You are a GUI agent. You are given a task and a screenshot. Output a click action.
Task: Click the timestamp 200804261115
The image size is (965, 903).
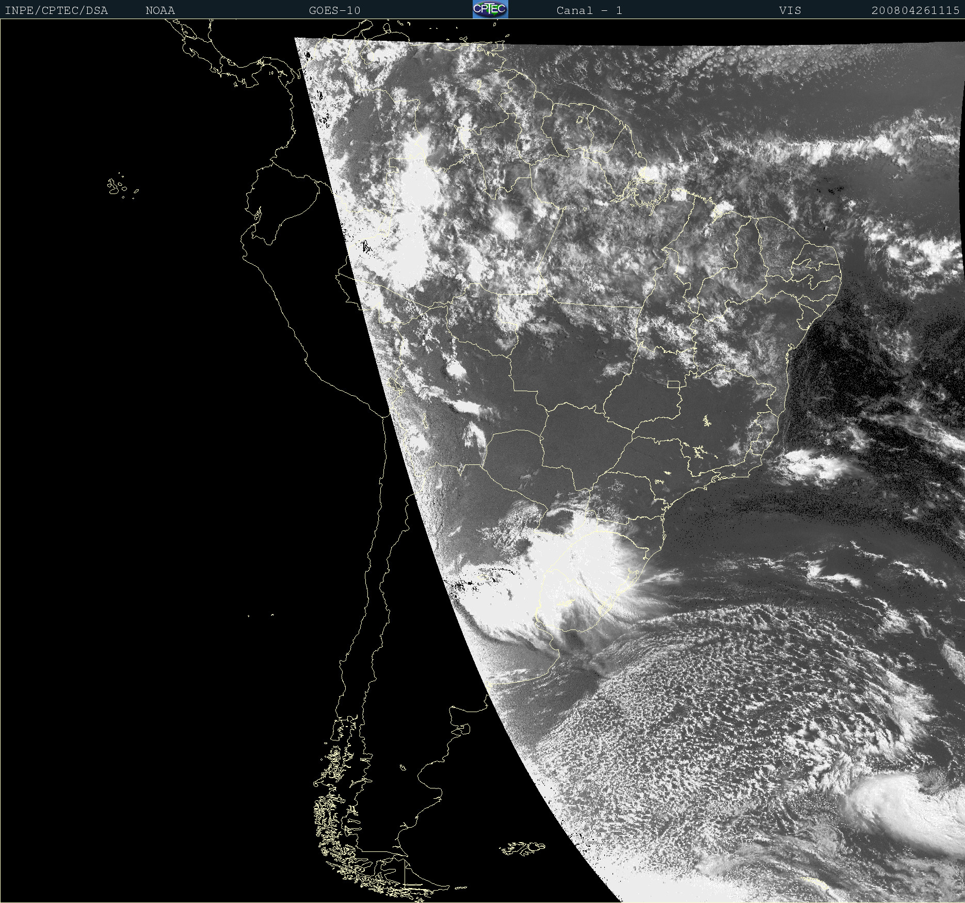915,10
